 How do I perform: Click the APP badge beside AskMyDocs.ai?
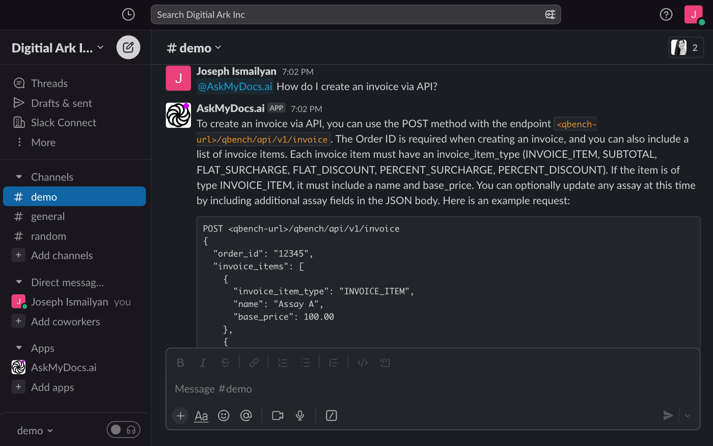click(277, 108)
